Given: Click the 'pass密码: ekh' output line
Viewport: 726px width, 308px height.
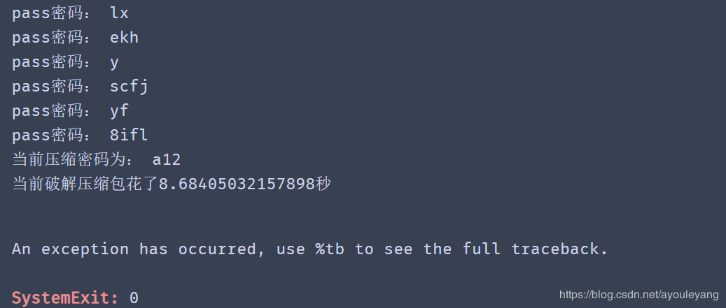Looking at the screenshot, I should (75, 38).
